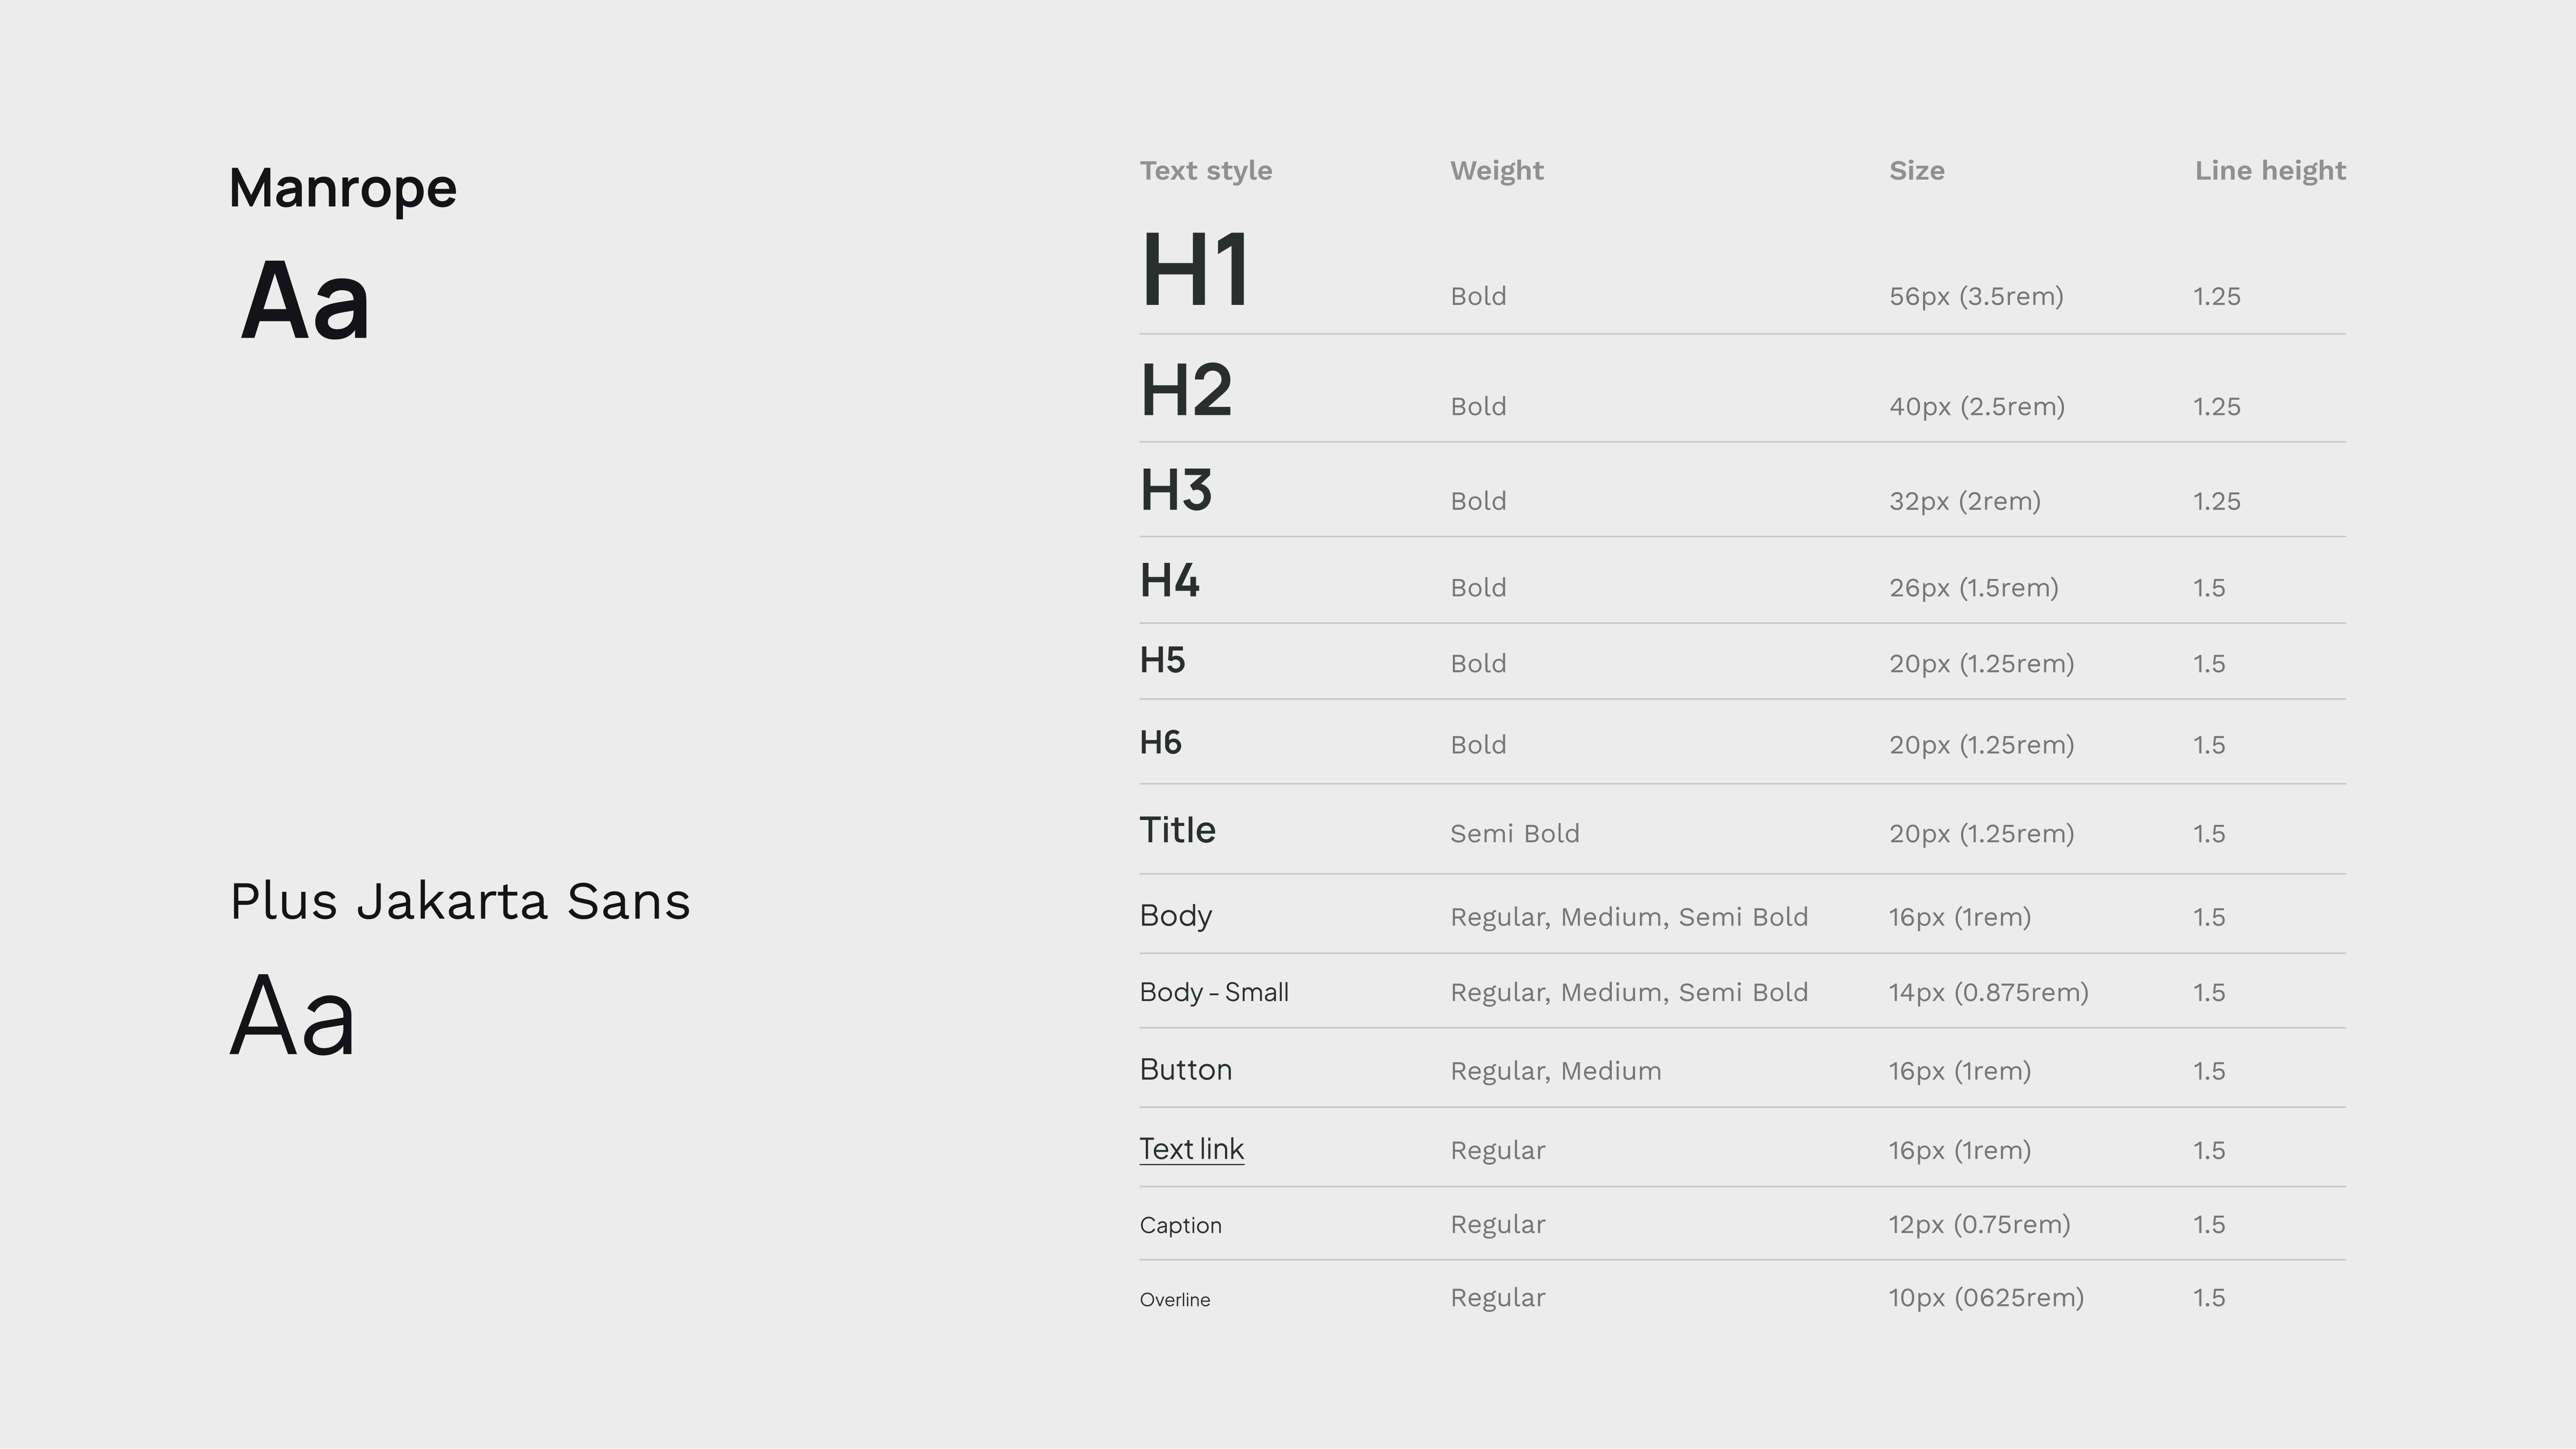The width and height of the screenshot is (2576, 1449).
Task: Click the Aa sample under Plus Jakarta Sans
Action: click(x=293, y=1015)
